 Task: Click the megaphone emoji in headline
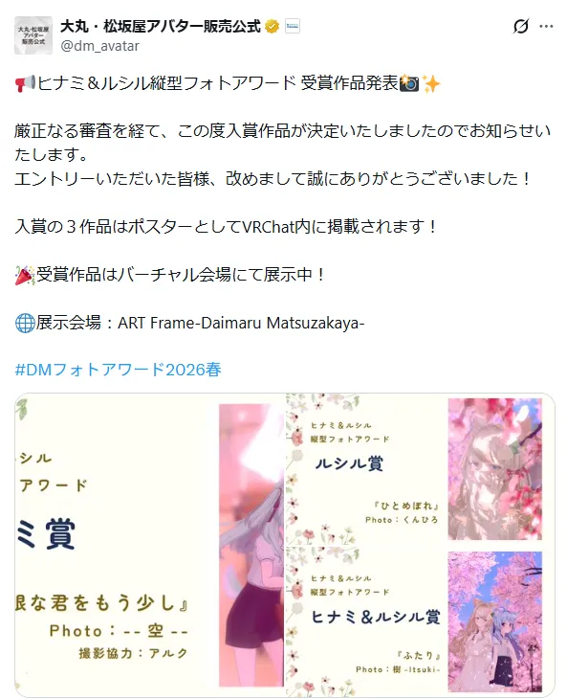coord(25,83)
